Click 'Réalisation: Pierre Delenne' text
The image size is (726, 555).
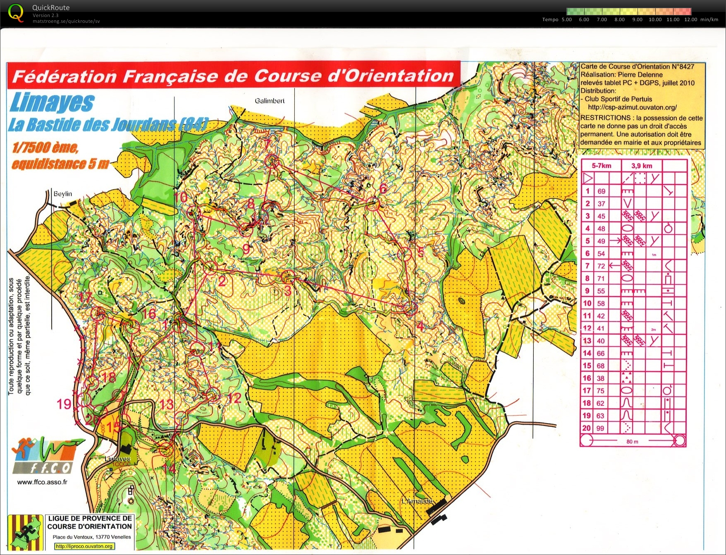point(621,75)
